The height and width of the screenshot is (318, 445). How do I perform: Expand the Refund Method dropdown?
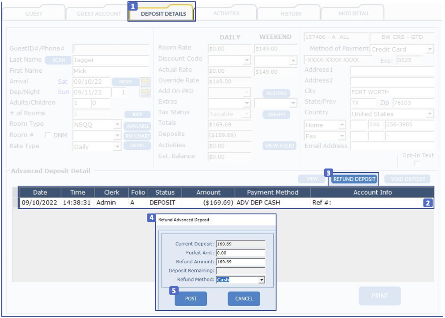[262, 280]
